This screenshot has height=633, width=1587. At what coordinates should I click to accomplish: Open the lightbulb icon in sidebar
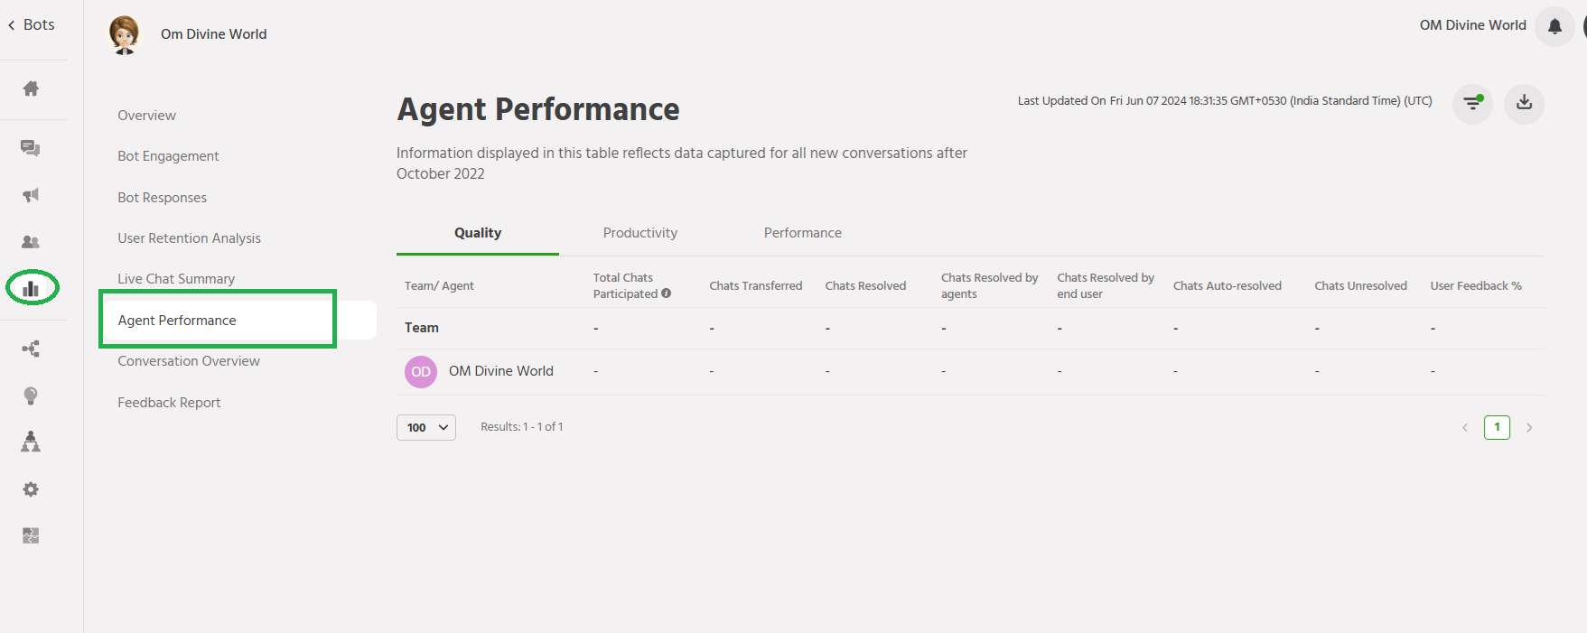click(31, 396)
